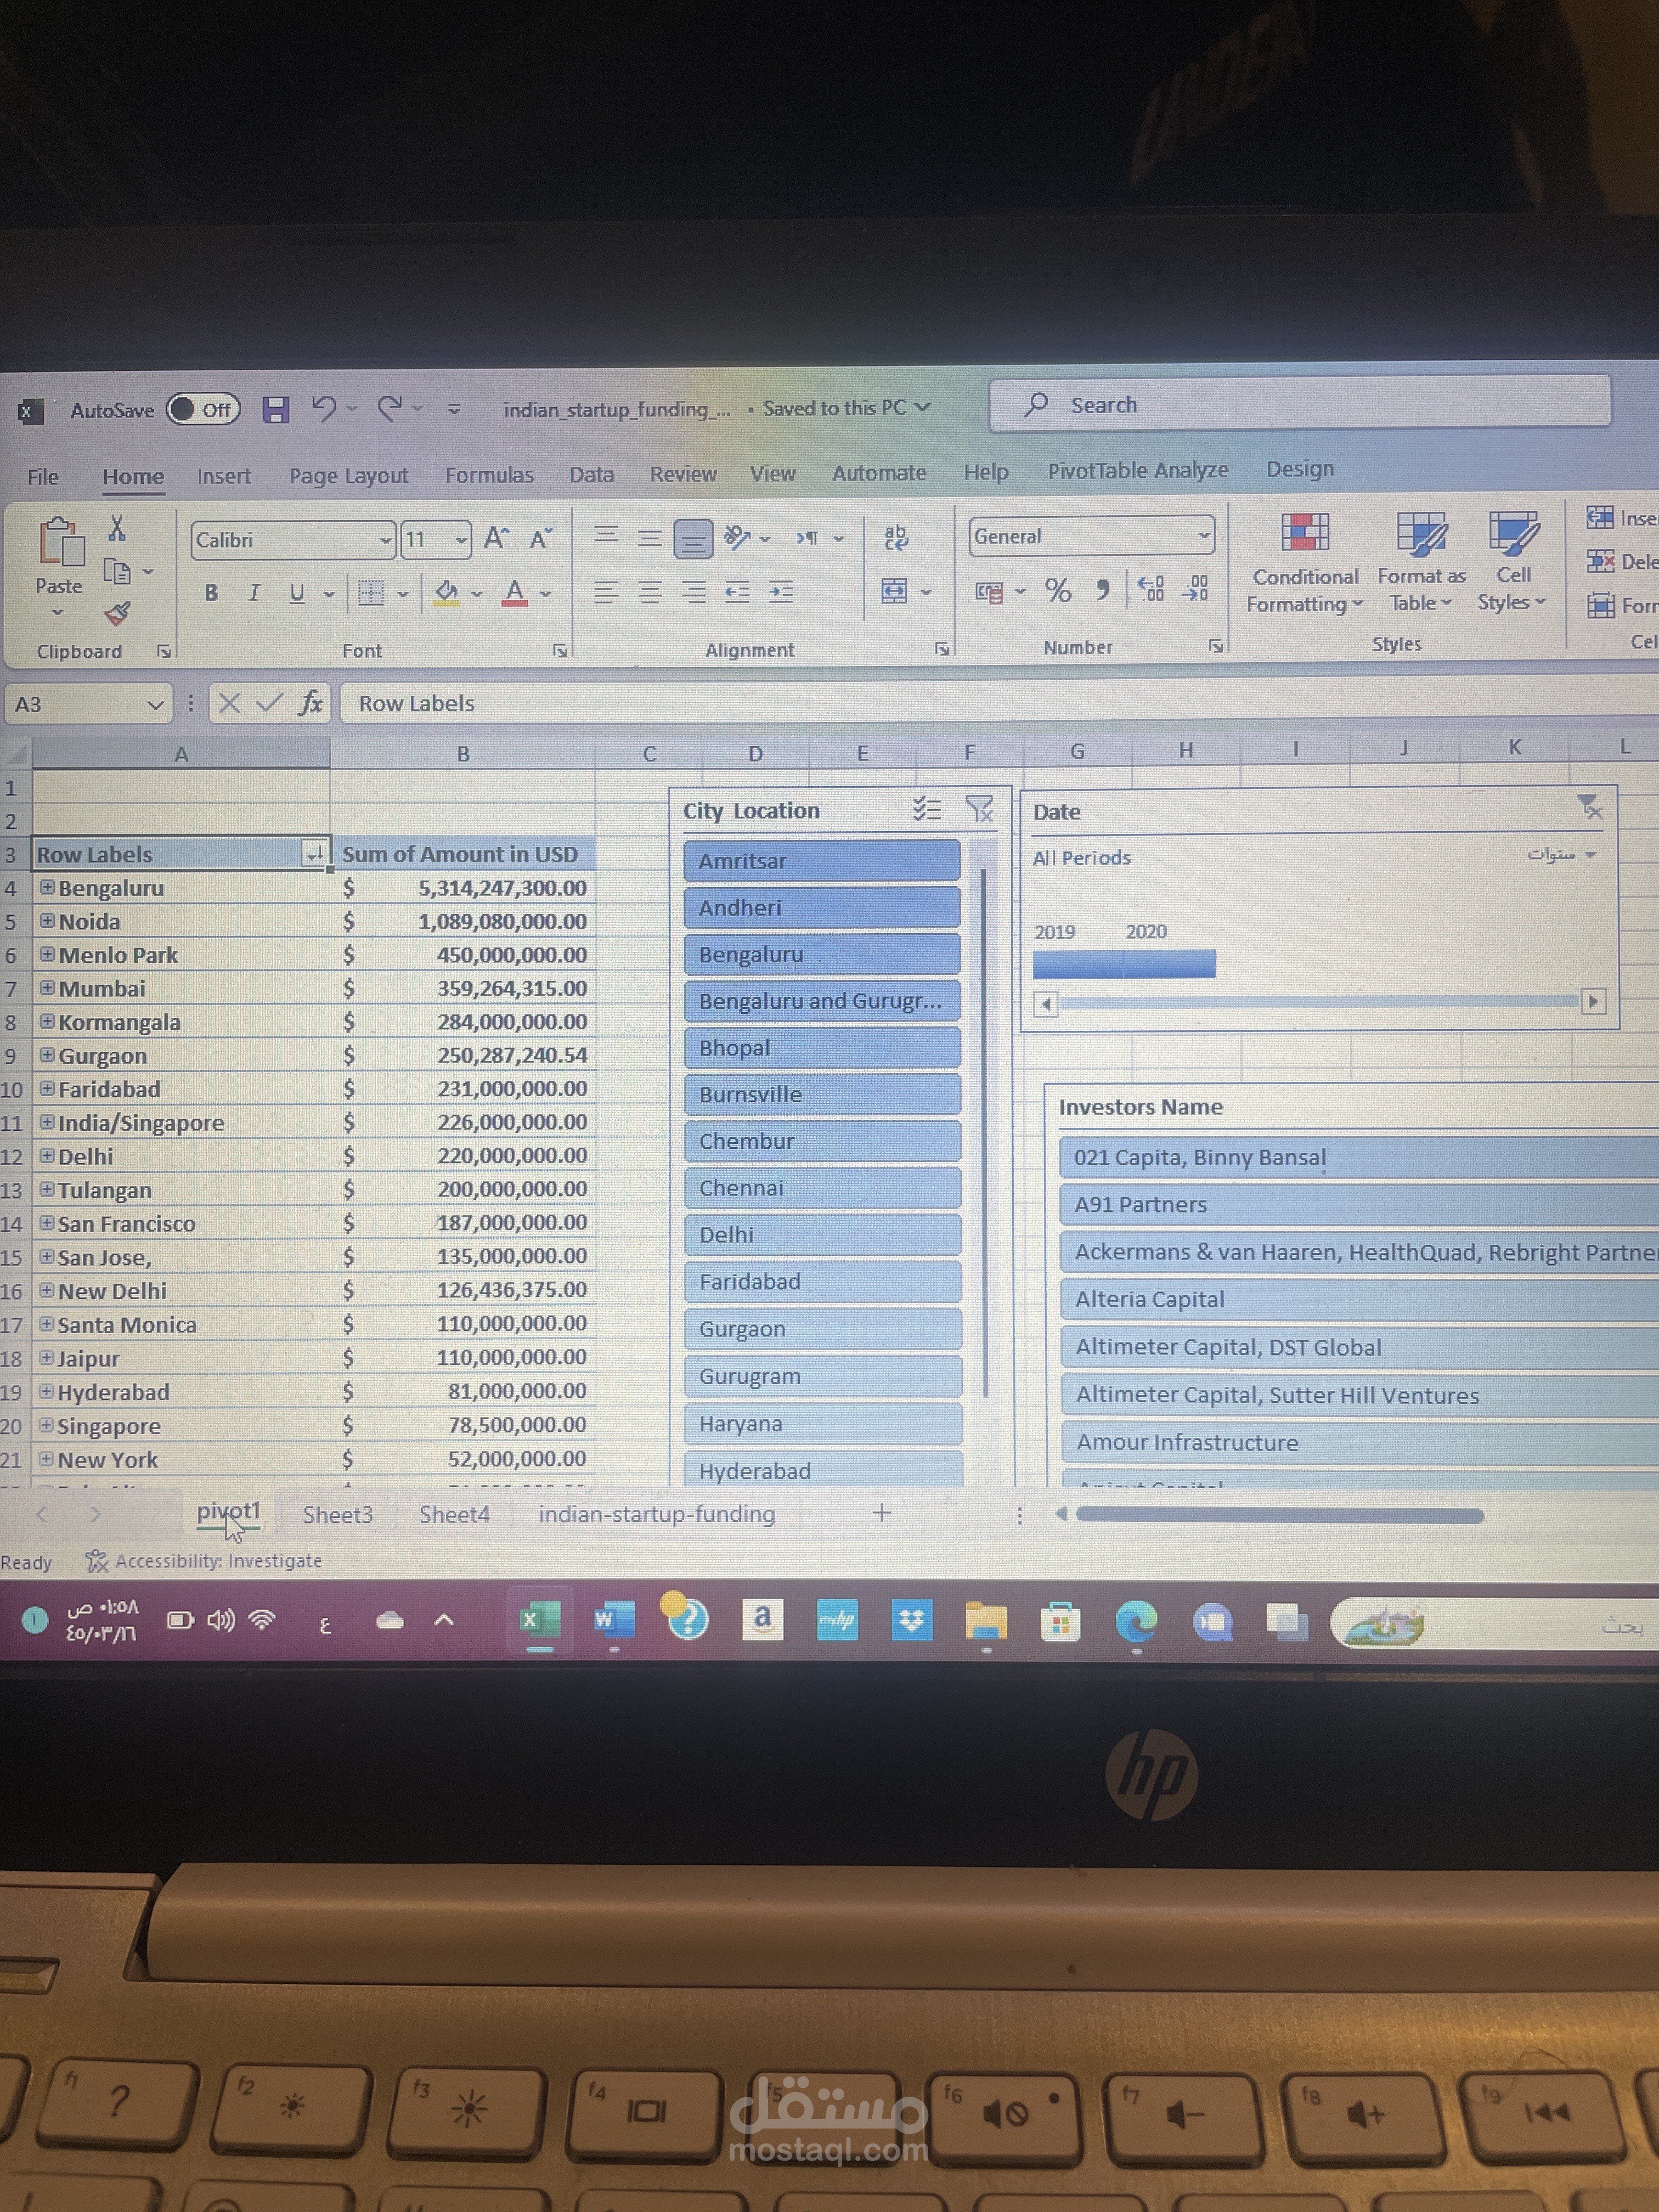Click the Percent Style icon
The image size is (1659, 2212).
[1058, 591]
